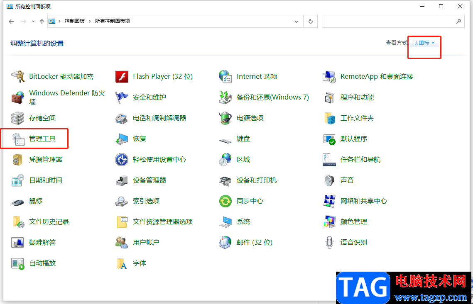Click the 轻松使用设置中心 icon
Screen dimensions: 473x304
(122, 160)
